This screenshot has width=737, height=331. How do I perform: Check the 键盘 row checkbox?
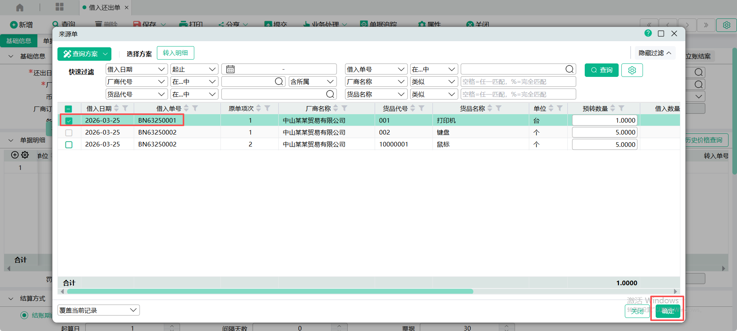[69, 133]
